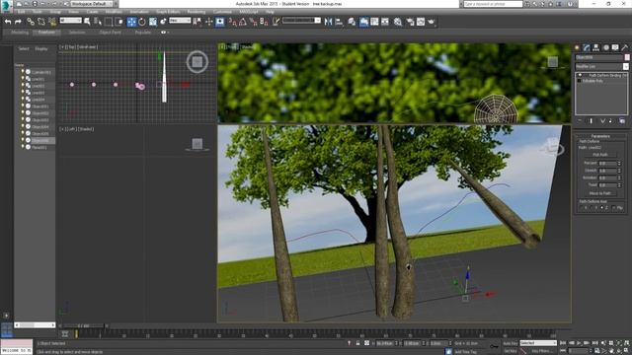Switch to the Object Paint ribbon tab
Viewport: 632px width, 355px height.
click(110, 33)
